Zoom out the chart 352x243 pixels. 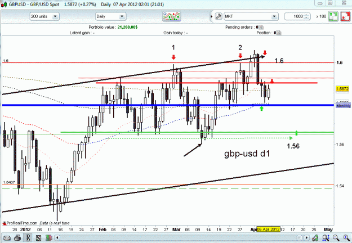pos(336,238)
